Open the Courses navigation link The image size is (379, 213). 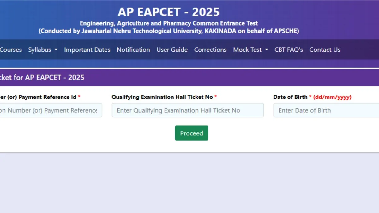point(11,50)
